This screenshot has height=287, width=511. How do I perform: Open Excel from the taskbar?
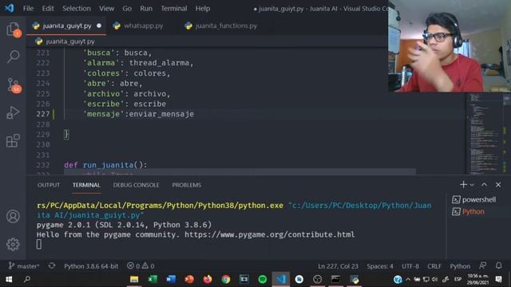[x=153, y=279]
